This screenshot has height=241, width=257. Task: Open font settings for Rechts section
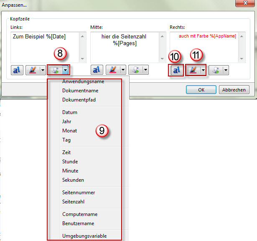point(177,70)
